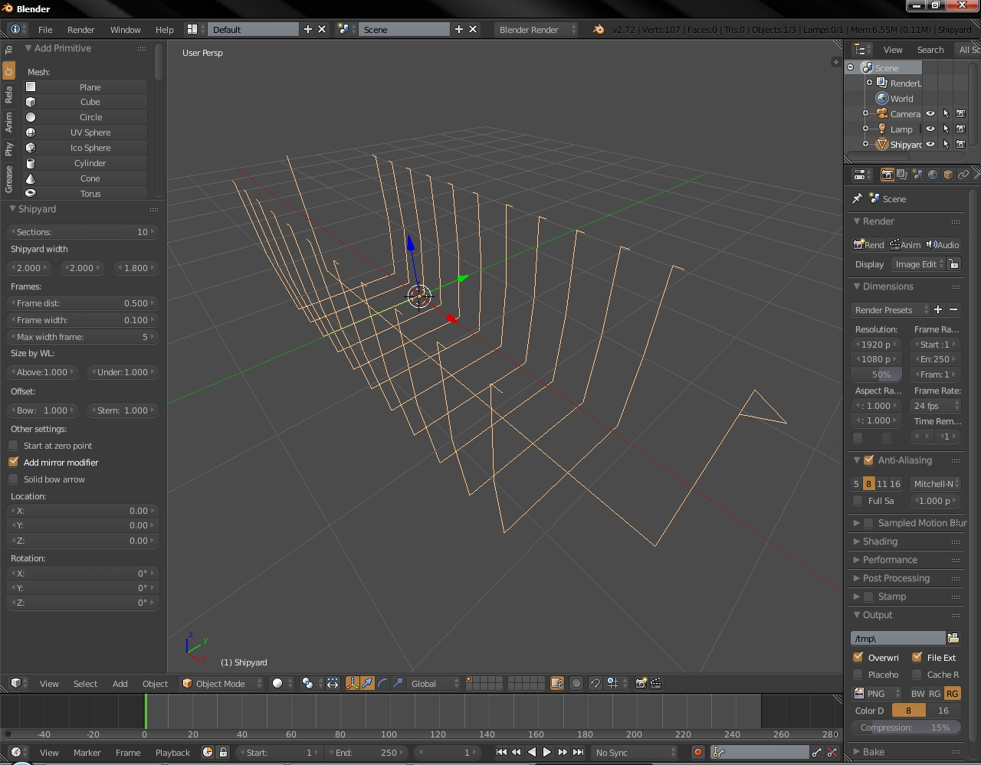Open the Add menu in viewport header
The image size is (981, 765).
click(x=120, y=683)
